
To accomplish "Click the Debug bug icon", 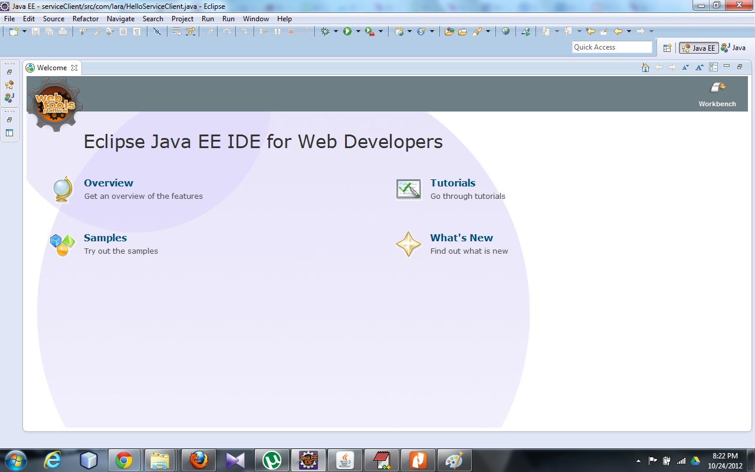I will pos(325,31).
